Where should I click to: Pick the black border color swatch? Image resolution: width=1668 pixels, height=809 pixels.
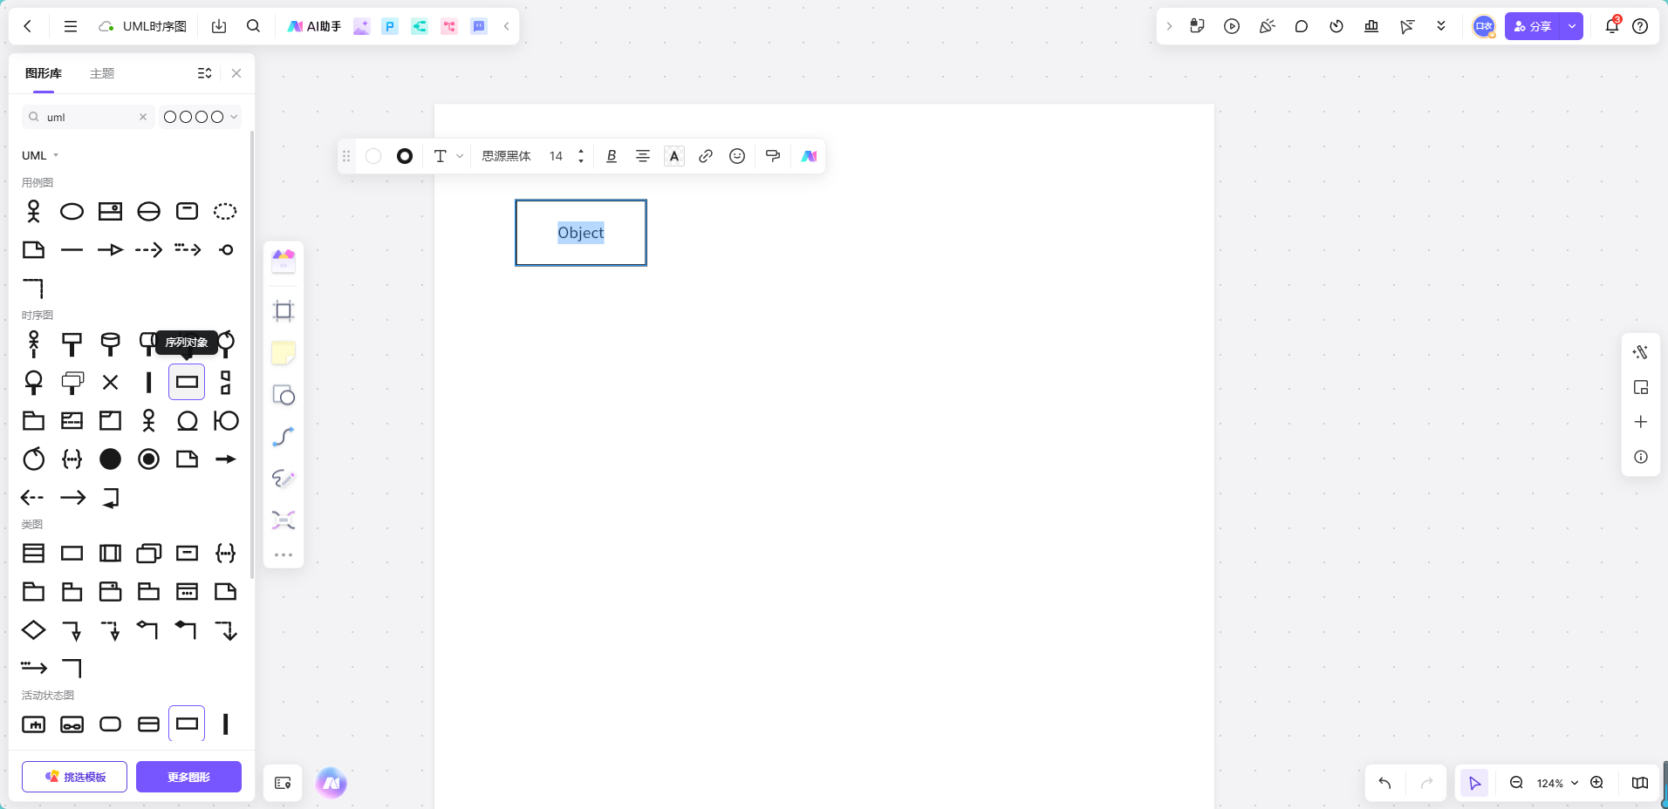click(405, 156)
